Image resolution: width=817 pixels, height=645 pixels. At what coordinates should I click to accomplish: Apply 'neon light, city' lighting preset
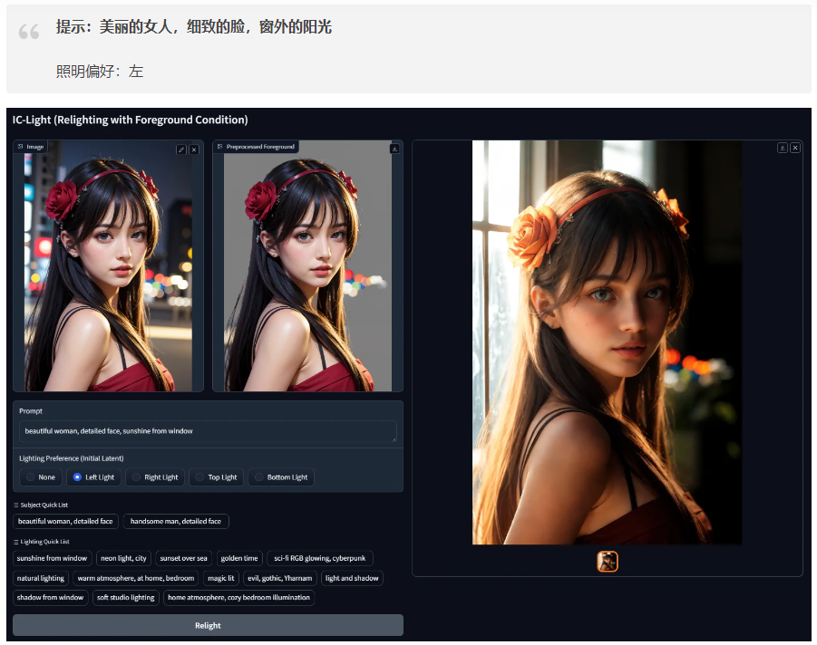click(123, 558)
